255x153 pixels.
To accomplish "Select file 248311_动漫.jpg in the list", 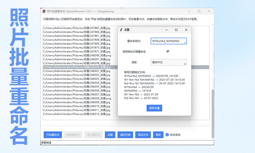I will click(77, 110).
